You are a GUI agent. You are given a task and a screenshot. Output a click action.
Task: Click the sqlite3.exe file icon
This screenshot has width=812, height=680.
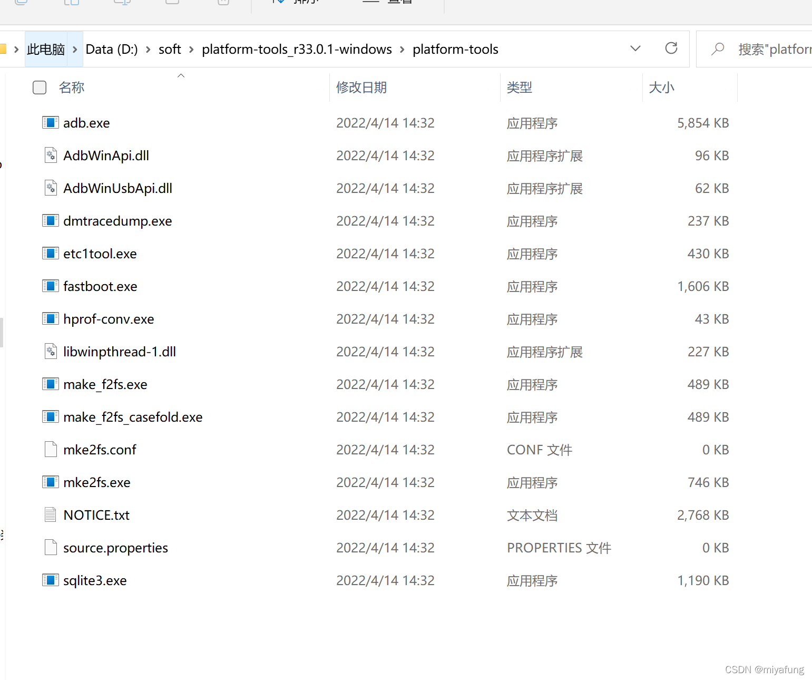coord(51,580)
